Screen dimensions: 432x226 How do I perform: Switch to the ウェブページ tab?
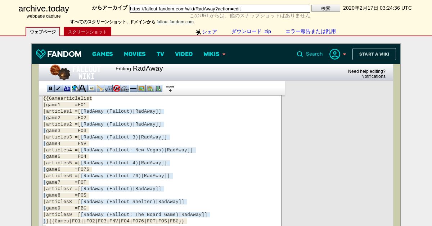pos(43,32)
